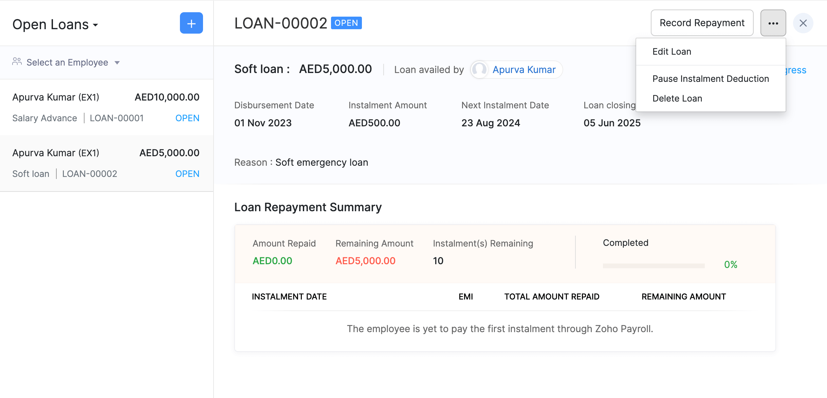Choose Pause Instalment Deduction
827x398 pixels.
711,78
